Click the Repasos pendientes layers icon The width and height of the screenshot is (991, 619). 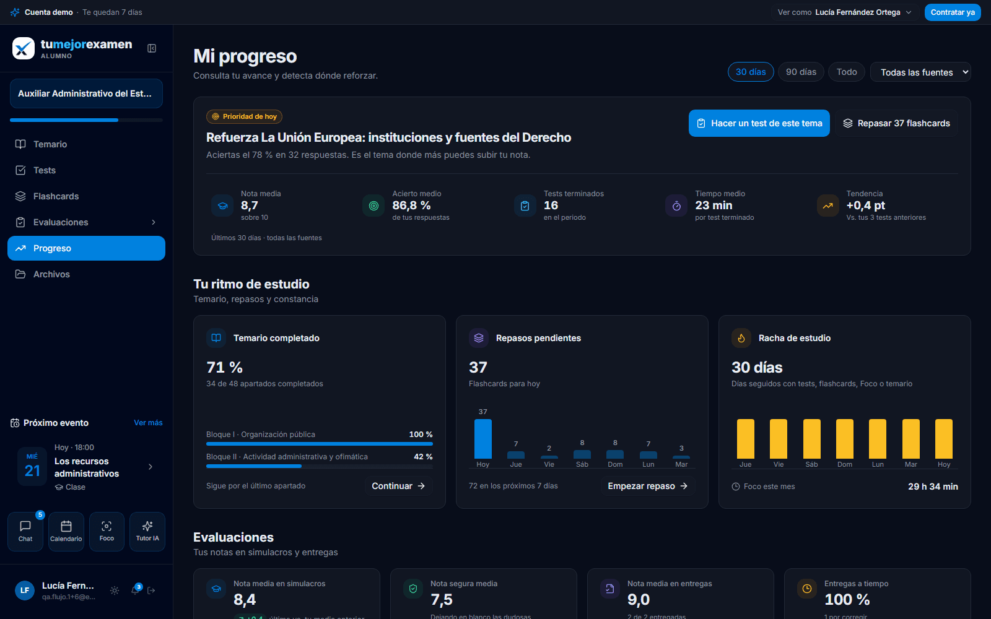pyautogui.click(x=479, y=338)
